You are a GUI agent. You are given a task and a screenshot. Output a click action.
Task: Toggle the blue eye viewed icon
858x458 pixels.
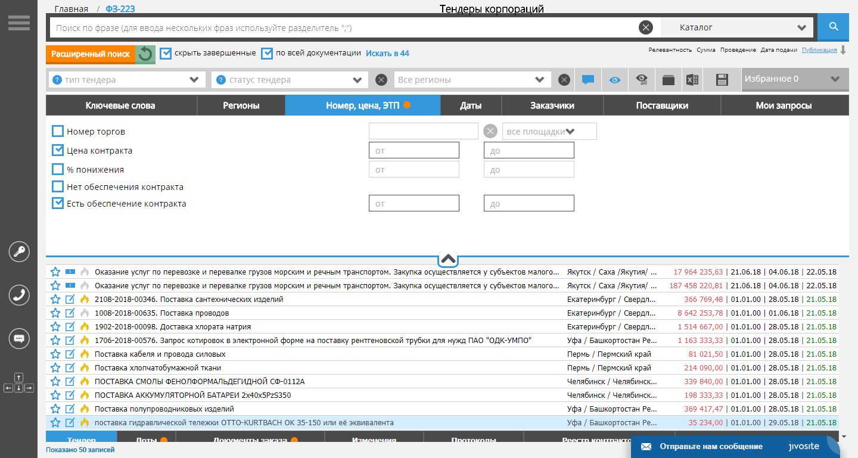(615, 80)
